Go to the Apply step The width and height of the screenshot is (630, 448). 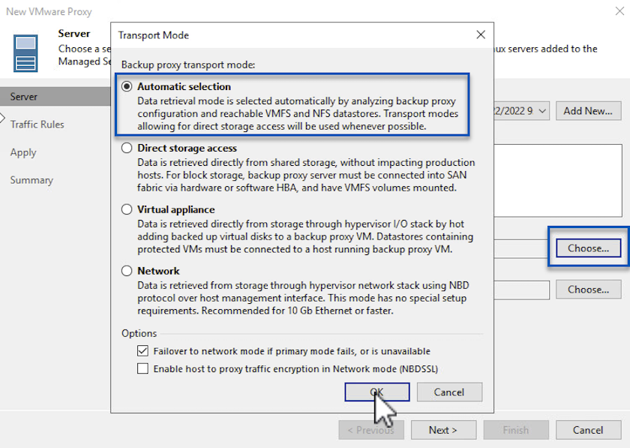[23, 152]
